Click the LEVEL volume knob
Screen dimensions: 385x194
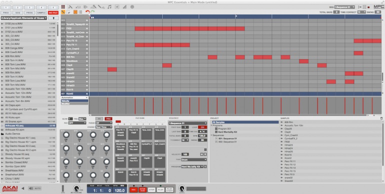point(181,188)
